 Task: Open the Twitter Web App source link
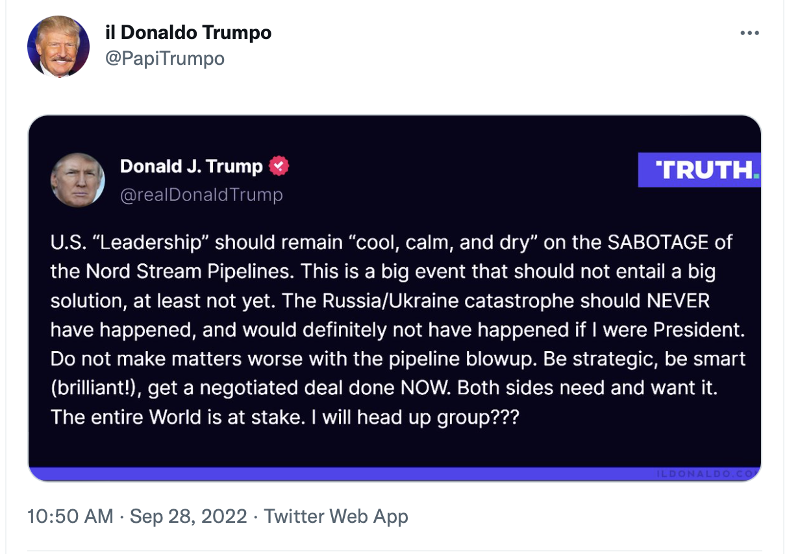click(336, 517)
